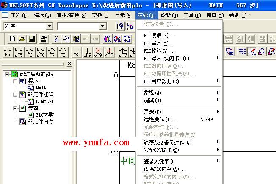This screenshot has height=184, width=276.
Task: Delete vertical line with cF10 icon
Action: 109,52
